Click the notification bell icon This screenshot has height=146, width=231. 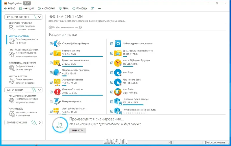click(92, 8)
